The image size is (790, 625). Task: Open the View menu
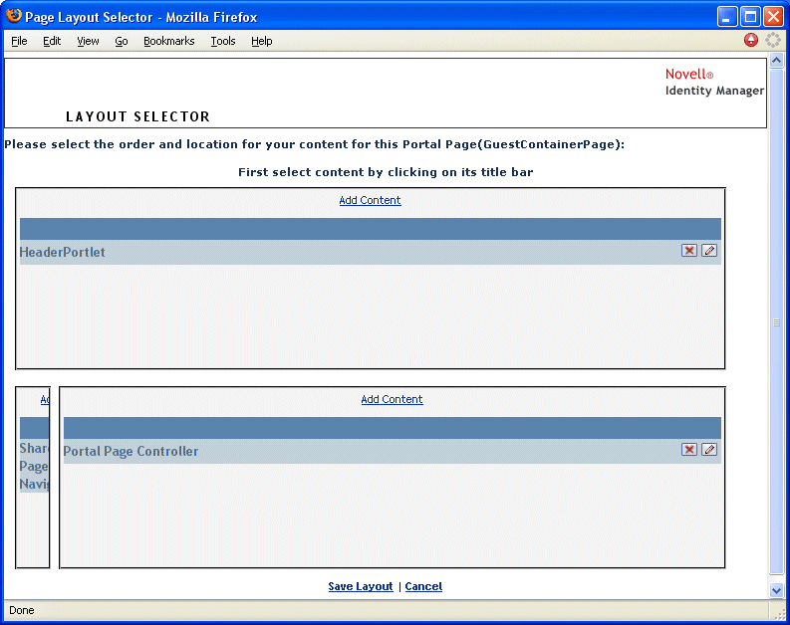pyautogui.click(x=88, y=41)
